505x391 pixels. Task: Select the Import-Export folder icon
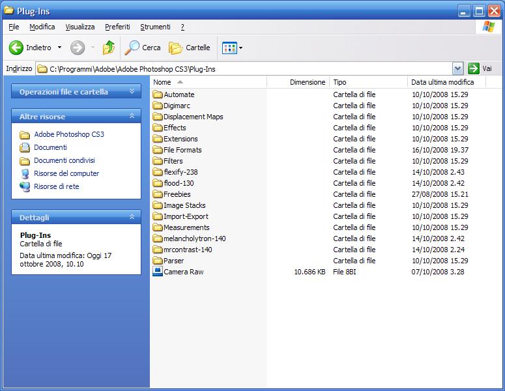[x=158, y=216]
